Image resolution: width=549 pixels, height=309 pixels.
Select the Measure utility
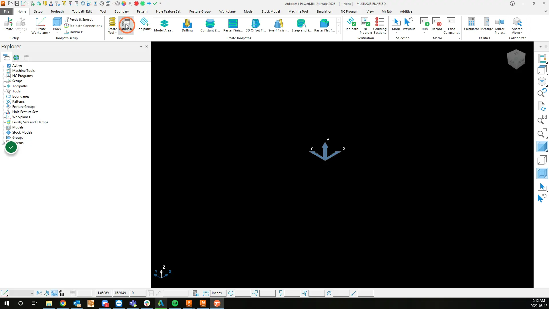coord(486,24)
